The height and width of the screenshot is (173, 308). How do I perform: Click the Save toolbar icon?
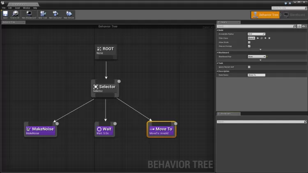pyautogui.click(x=5, y=15)
